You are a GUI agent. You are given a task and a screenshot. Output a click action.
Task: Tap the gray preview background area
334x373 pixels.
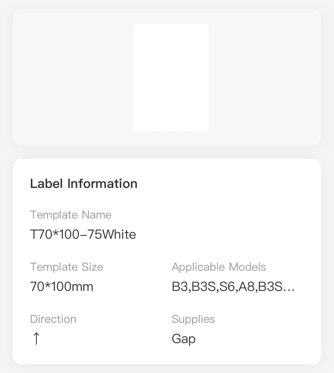coord(71,77)
